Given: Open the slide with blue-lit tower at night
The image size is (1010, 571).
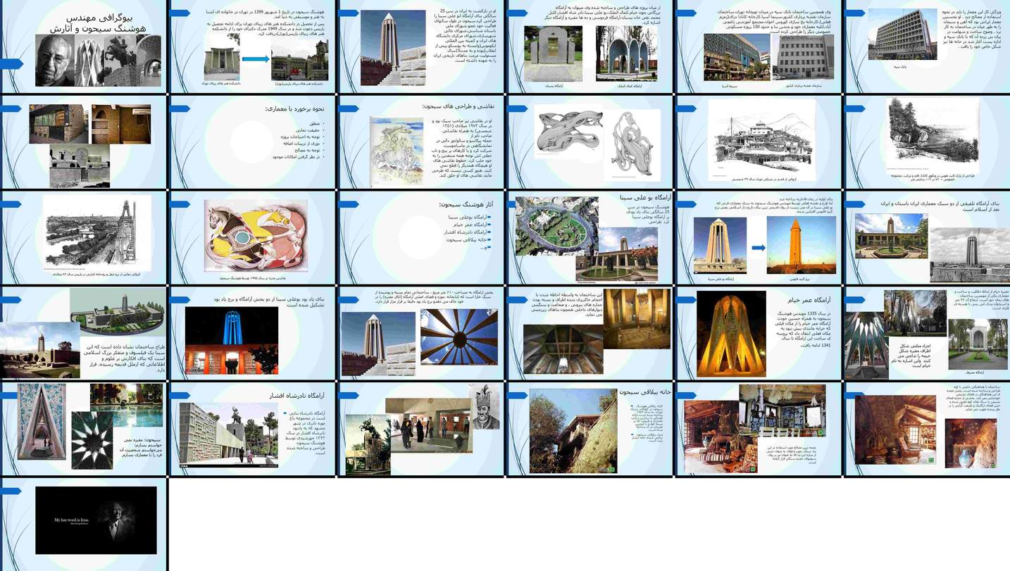Looking at the screenshot, I should (x=252, y=334).
